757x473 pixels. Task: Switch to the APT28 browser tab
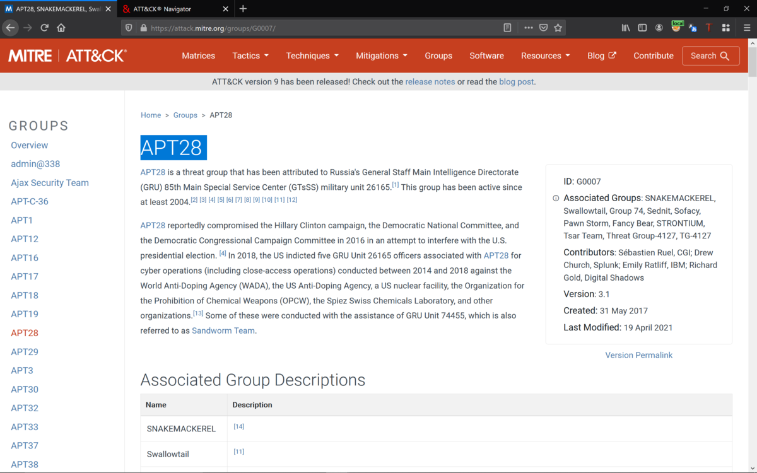pyautogui.click(x=58, y=9)
